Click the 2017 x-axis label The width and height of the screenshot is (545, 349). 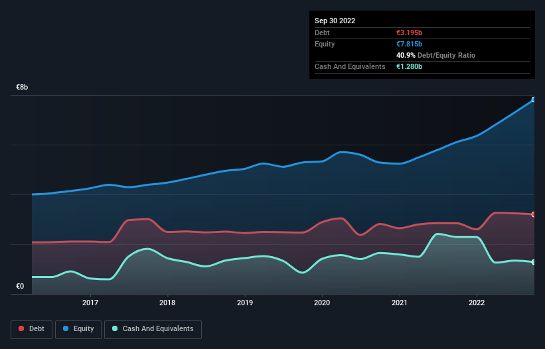click(90, 303)
